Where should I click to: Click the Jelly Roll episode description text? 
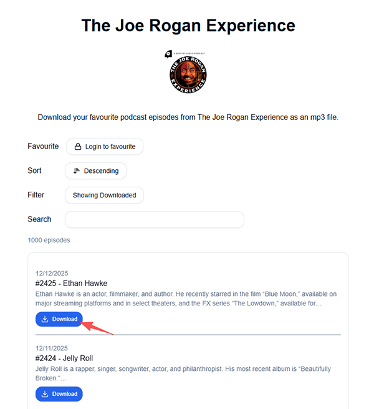183,373
